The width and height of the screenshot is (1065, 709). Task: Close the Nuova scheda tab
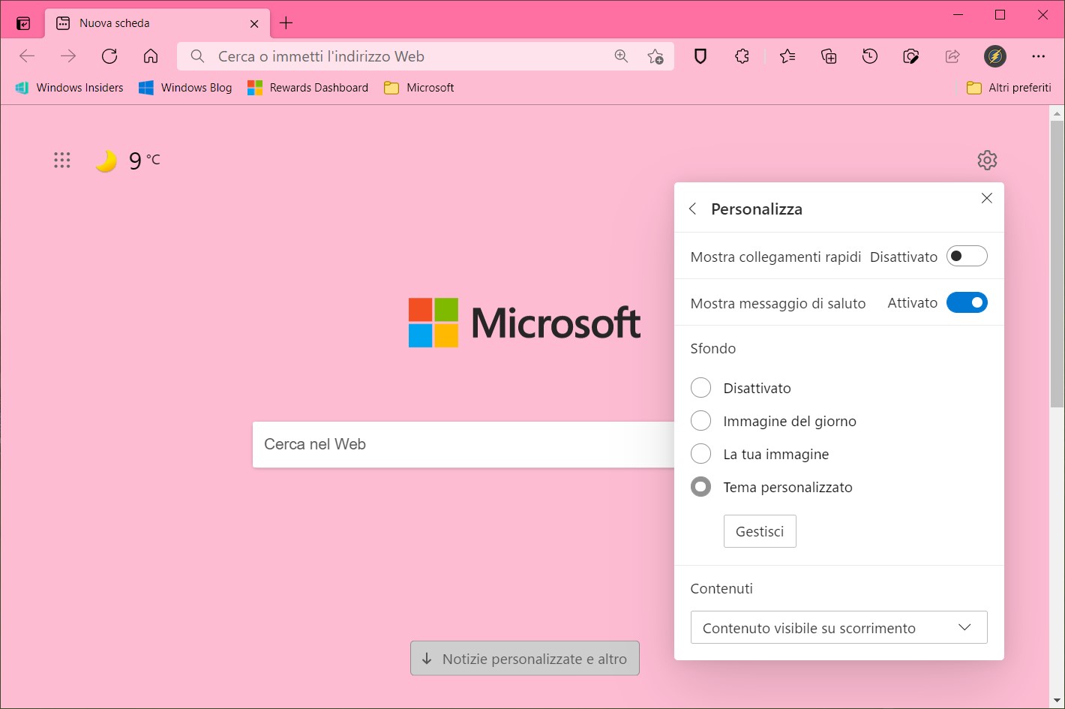pos(254,23)
